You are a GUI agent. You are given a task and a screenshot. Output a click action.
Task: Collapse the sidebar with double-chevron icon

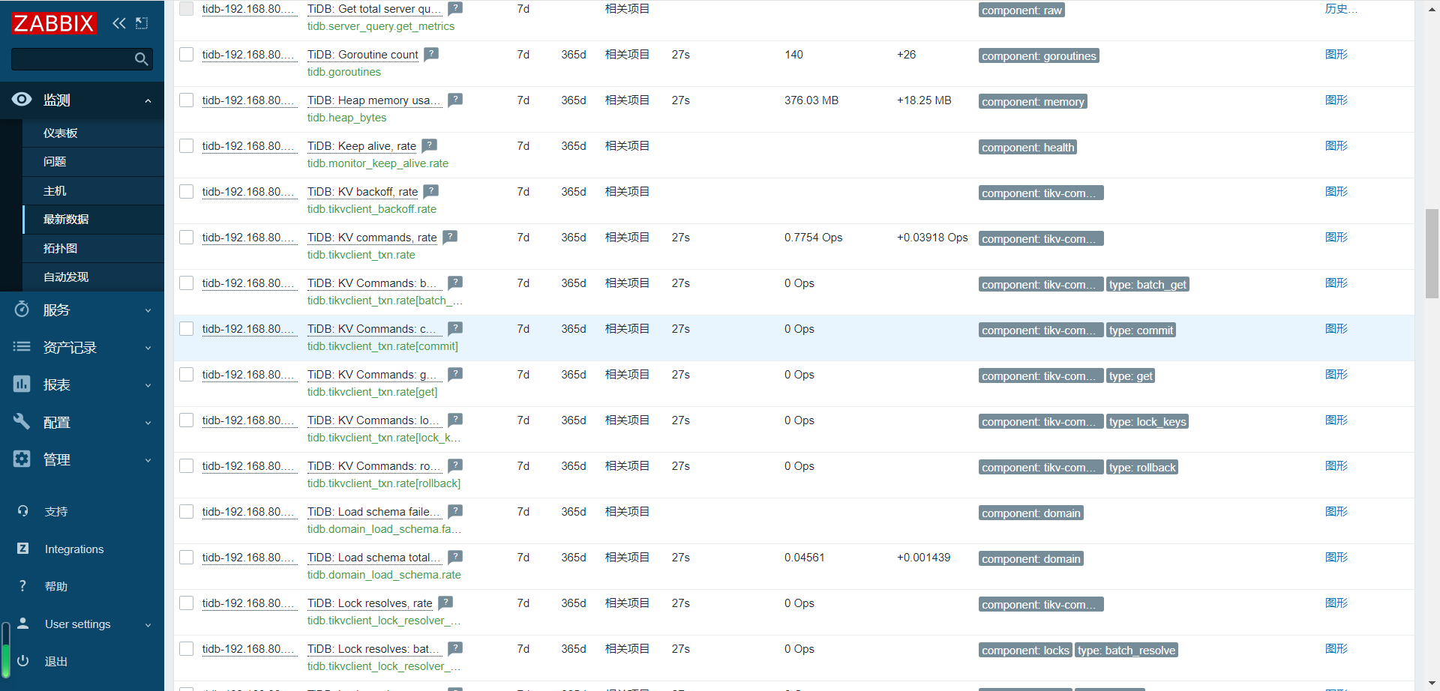click(x=119, y=23)
